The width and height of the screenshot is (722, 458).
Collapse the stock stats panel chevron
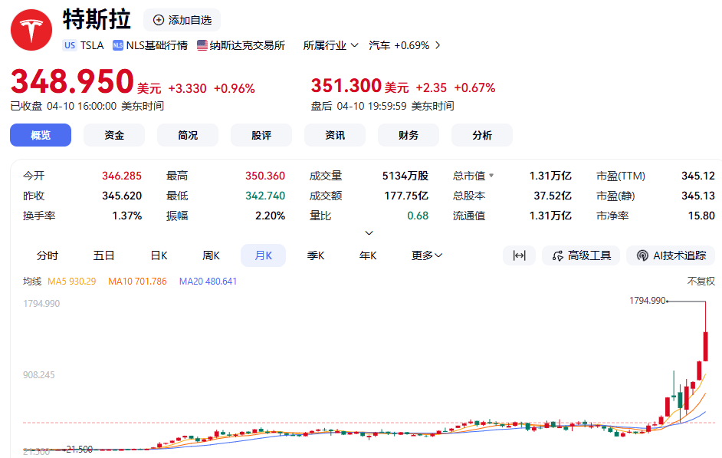click(369, 232)
